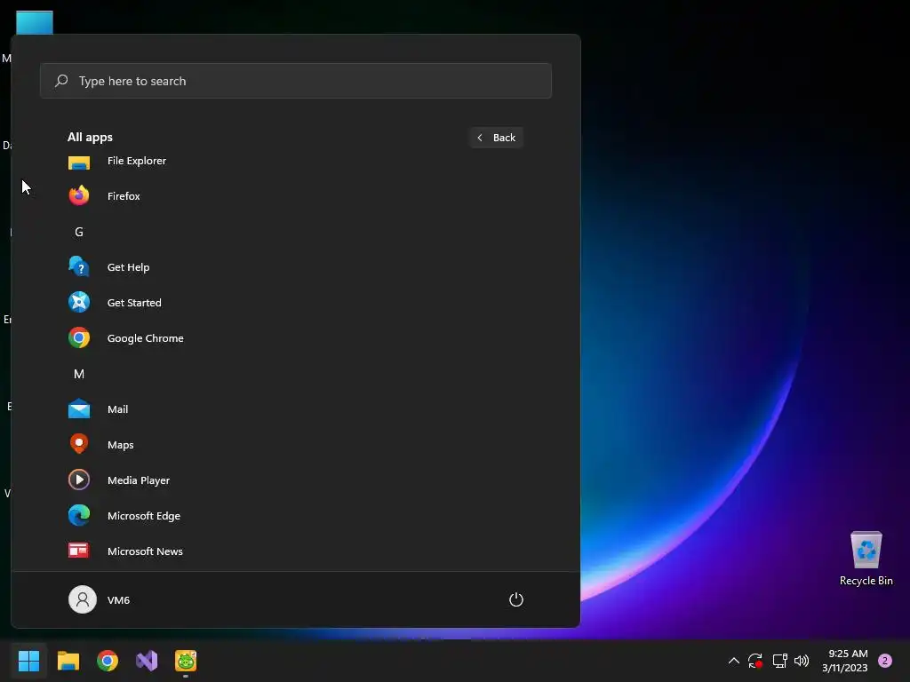The image size is (910, 682).
Task: Click the Media Player text label
Action: 138,480
